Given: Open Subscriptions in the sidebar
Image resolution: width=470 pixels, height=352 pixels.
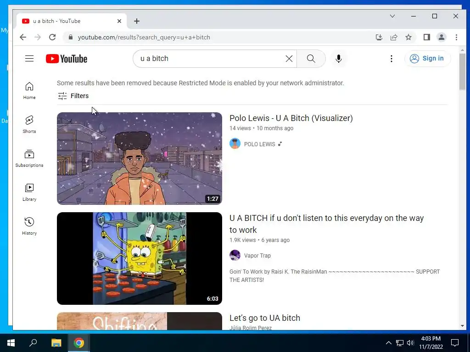Looking at the screenshot, I should pyautogui.click(x=29, y=159).
